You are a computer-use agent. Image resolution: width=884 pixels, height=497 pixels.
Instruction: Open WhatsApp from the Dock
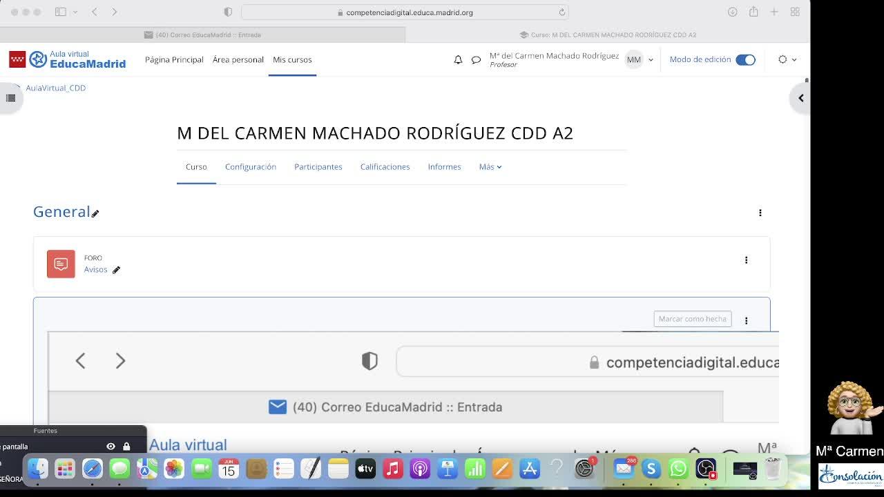click(x=678, y=469)
